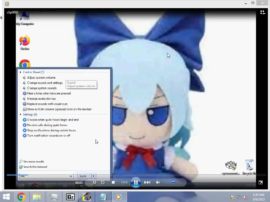Click the 00:03 elapsed time display
This screenshot has width=270, height=202.
(x=79, y=183)
